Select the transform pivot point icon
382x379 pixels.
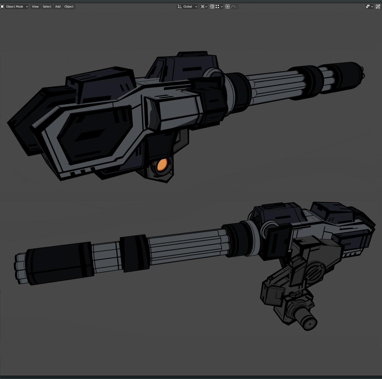(203, 7)
